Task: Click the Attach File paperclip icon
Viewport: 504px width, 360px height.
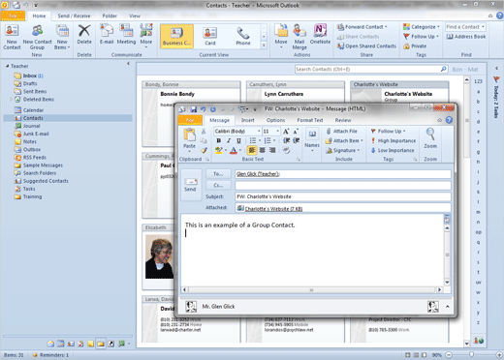Action: [x=329, y=131]
